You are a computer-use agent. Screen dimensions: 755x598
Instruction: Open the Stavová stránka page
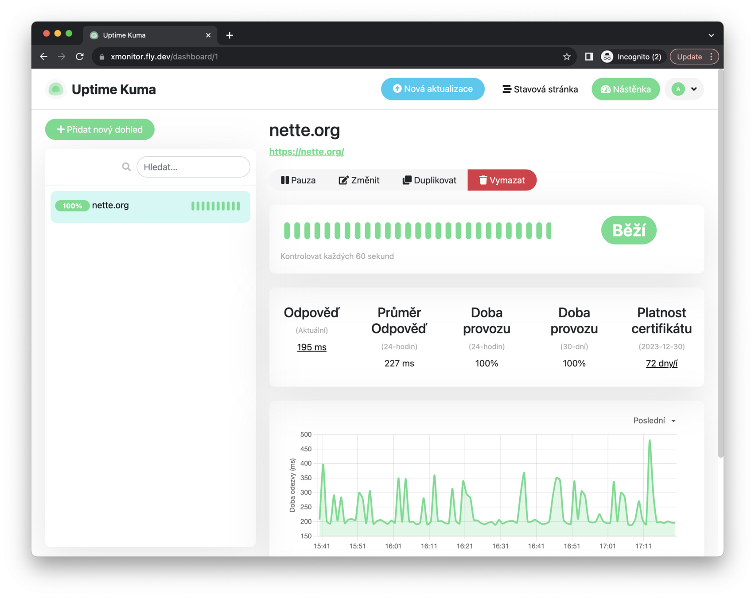pos(540,89)
